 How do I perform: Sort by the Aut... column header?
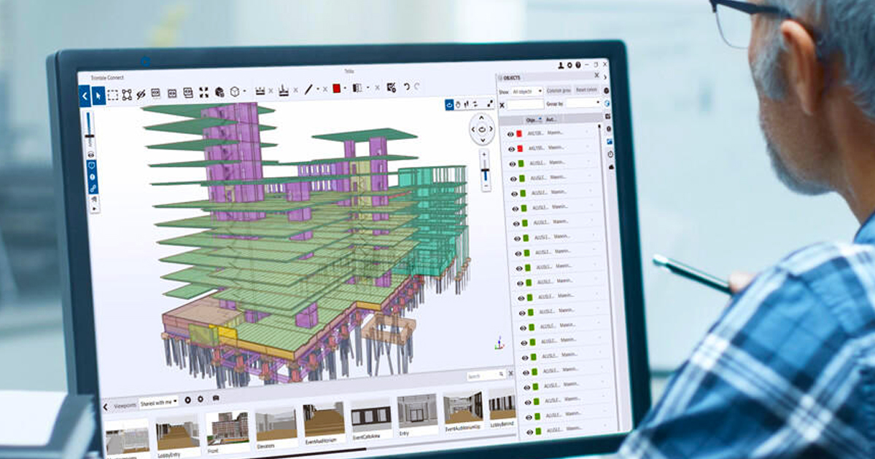tap(551, 119)
